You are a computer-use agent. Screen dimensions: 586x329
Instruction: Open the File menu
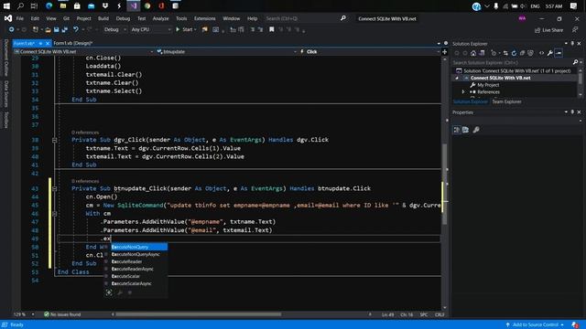pyautogui.click(x=20, y=18)
